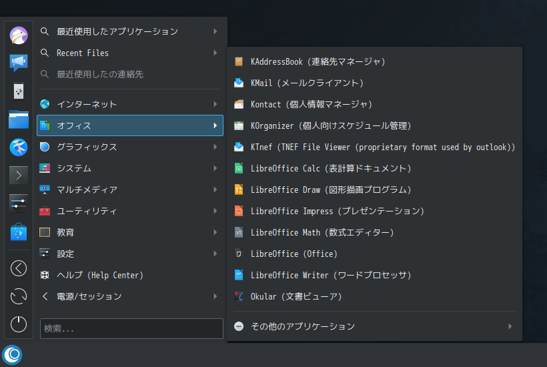
Task: Open the Discover shopping bag icon
Action: click(19, 232)
